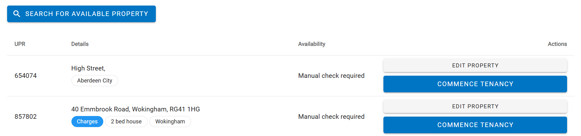Edit property for UPR 654074
Image resolution: width=581 pixels, height=136 pixels.
475,66
